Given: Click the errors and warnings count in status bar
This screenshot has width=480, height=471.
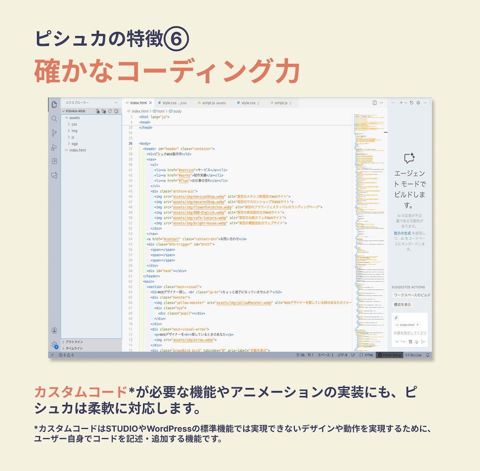Looking at the screenshot, I should click(x=66, y=355).
